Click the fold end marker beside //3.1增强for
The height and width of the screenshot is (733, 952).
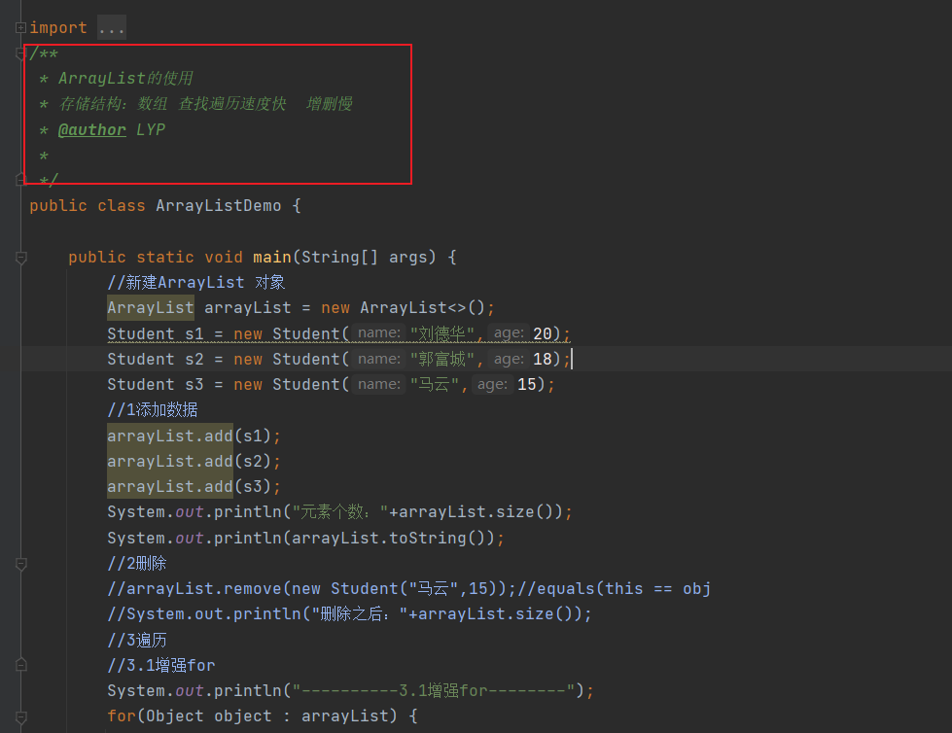(x=20, y=665)
